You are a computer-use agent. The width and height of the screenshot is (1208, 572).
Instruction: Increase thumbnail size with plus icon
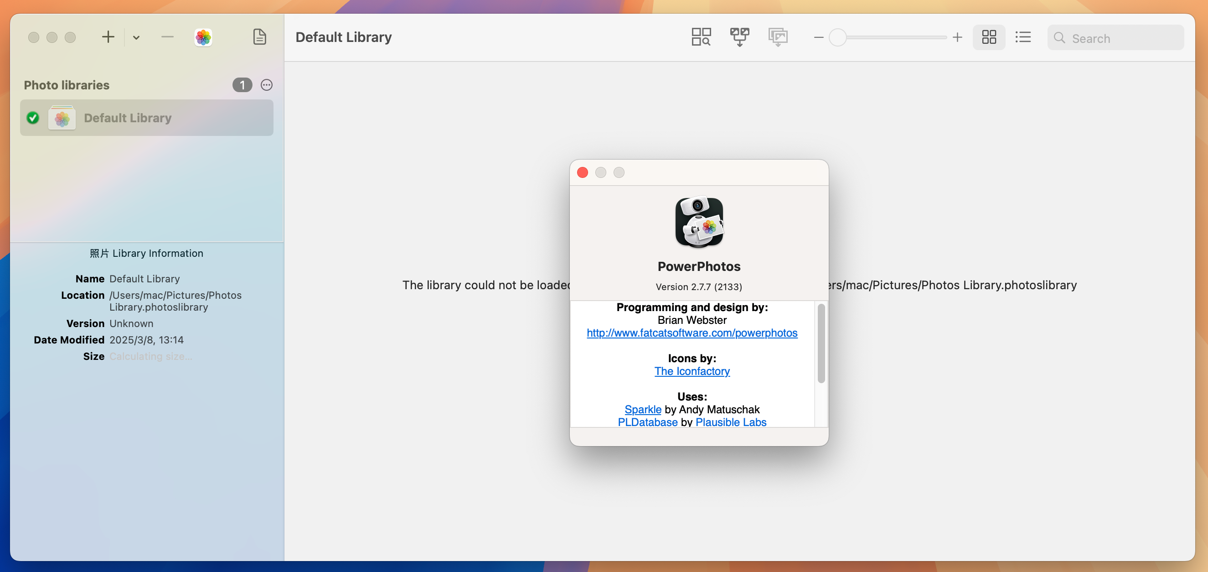click(x=957, y=37)
